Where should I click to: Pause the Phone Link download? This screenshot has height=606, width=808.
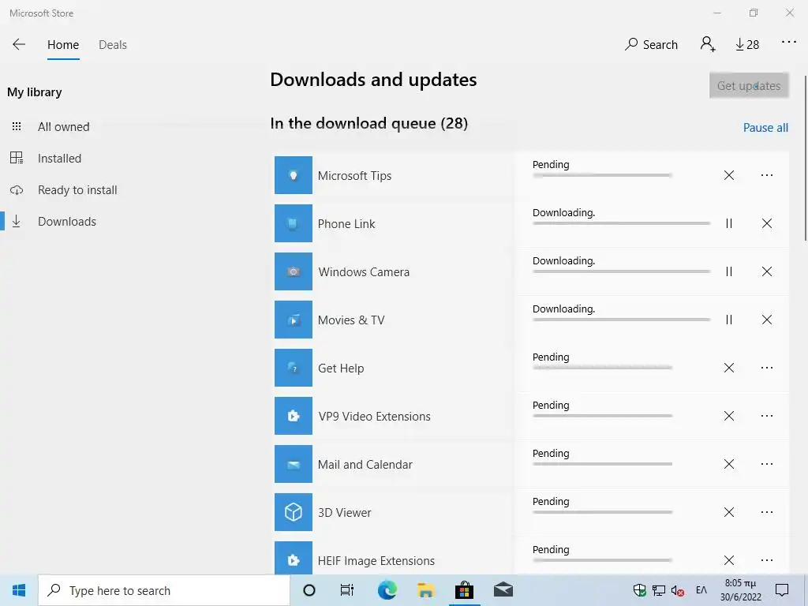(x=728, y=223)
